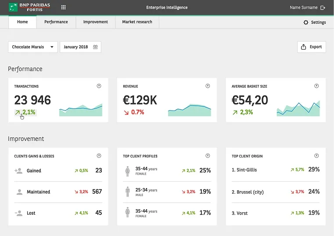
Task: Click the info icon on Revenue card
Action: [208, 86]
